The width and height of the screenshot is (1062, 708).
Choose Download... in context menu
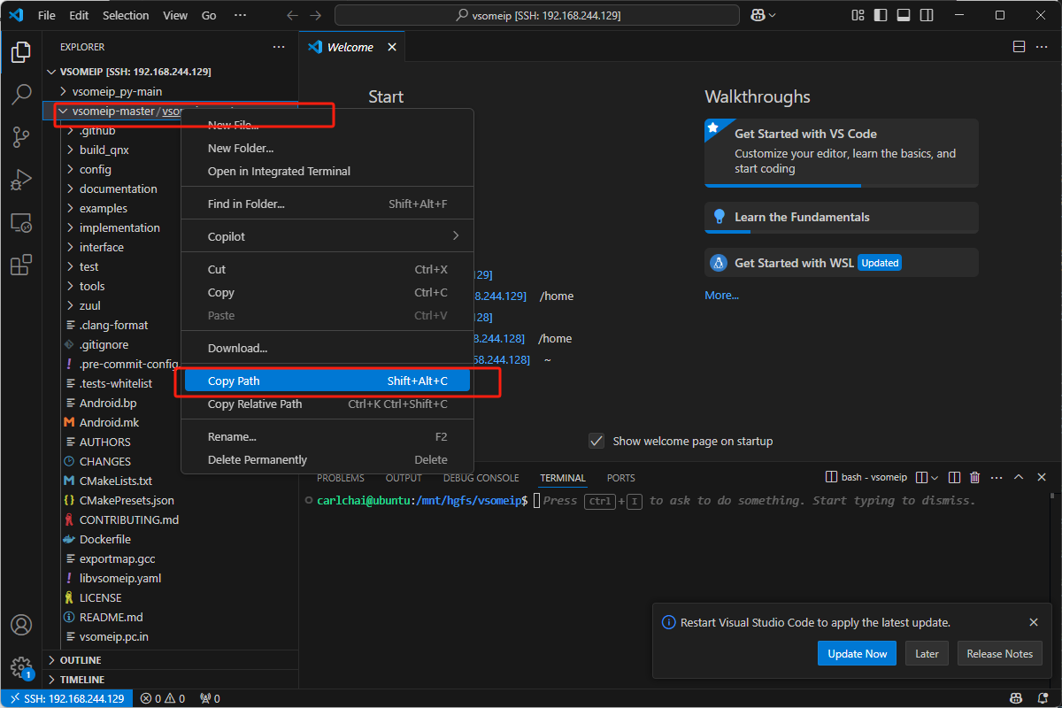327,348
